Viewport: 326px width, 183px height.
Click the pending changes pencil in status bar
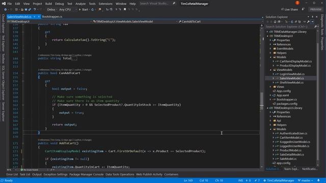[x=257, y=180]
